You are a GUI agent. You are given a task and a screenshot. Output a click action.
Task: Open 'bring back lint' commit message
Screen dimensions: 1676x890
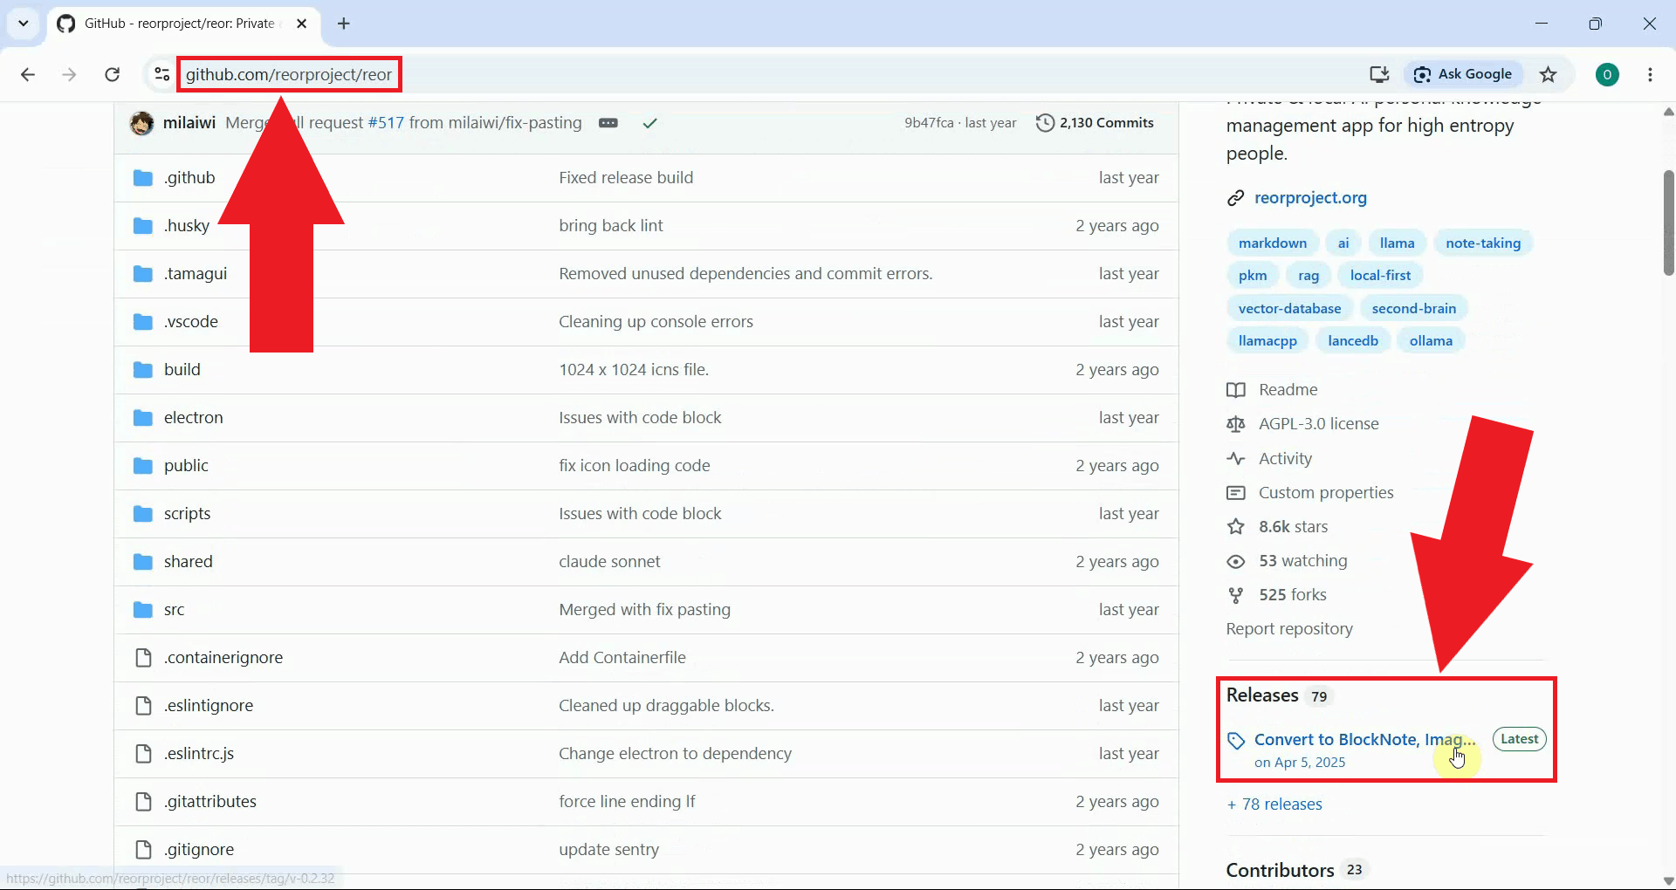[611, 226]
